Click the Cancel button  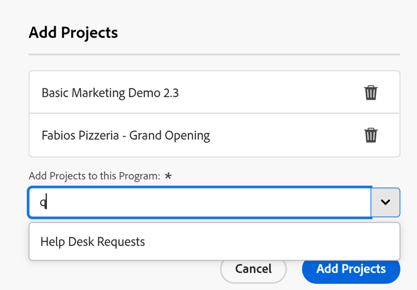254,269
